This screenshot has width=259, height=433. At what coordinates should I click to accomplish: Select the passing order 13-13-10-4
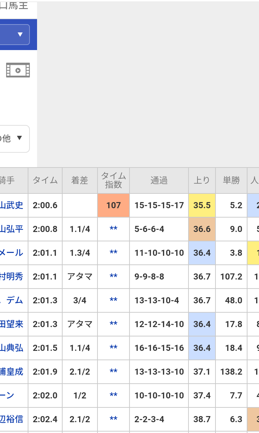pyautogui.click(x=156, y=300)
